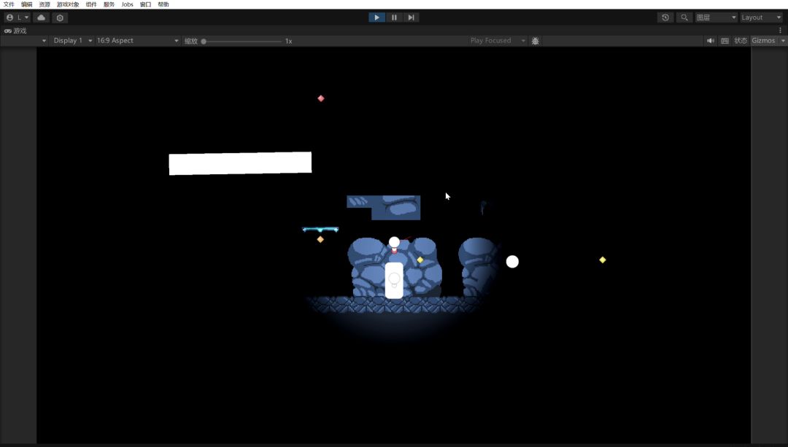Open the Jobs menu
Image resolution: width=788 pixels, height=447 pixels.
click(127, 4)
